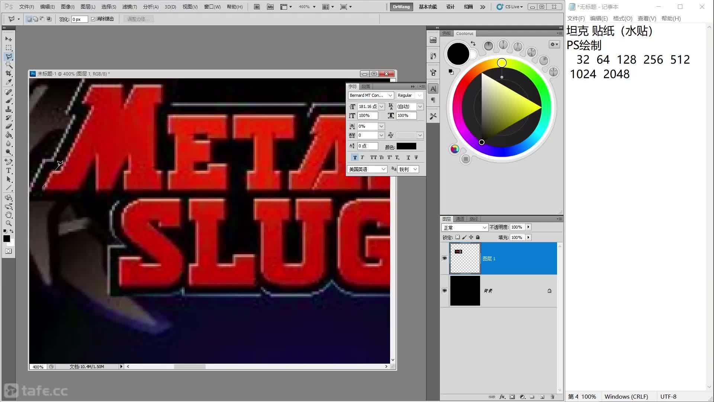
Task: Hide the 图层 1 layer visibility
Action: coord(444,258)
